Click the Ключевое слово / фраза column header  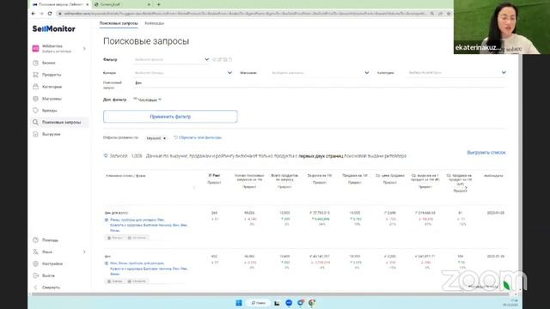click(125, 176)
